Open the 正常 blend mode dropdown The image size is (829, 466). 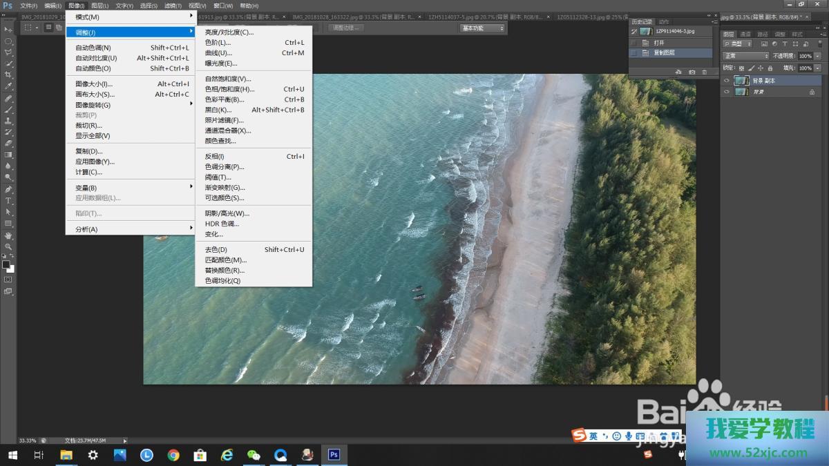[745, 56]
